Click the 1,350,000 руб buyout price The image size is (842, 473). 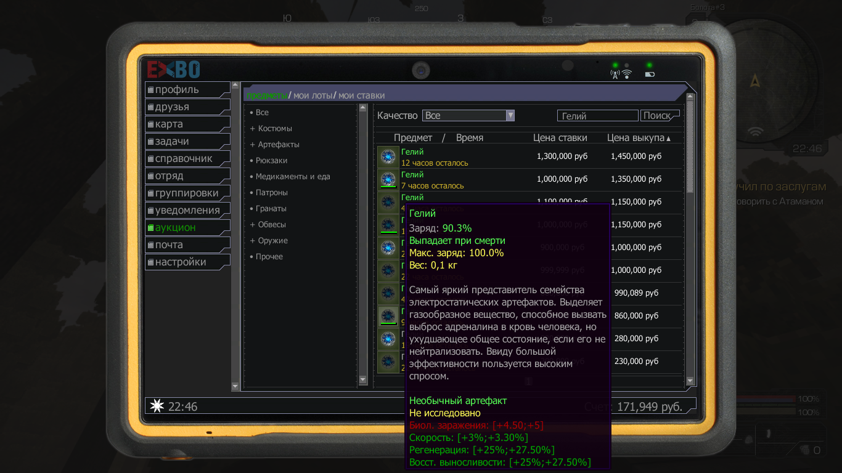click(x=636, y=179)
